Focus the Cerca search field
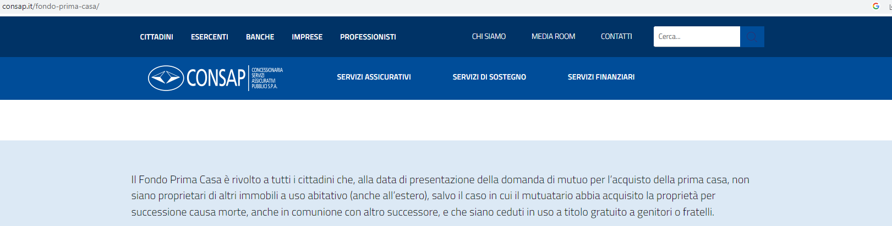Screen dimensions: 892x226 click(x=697, y=37)
